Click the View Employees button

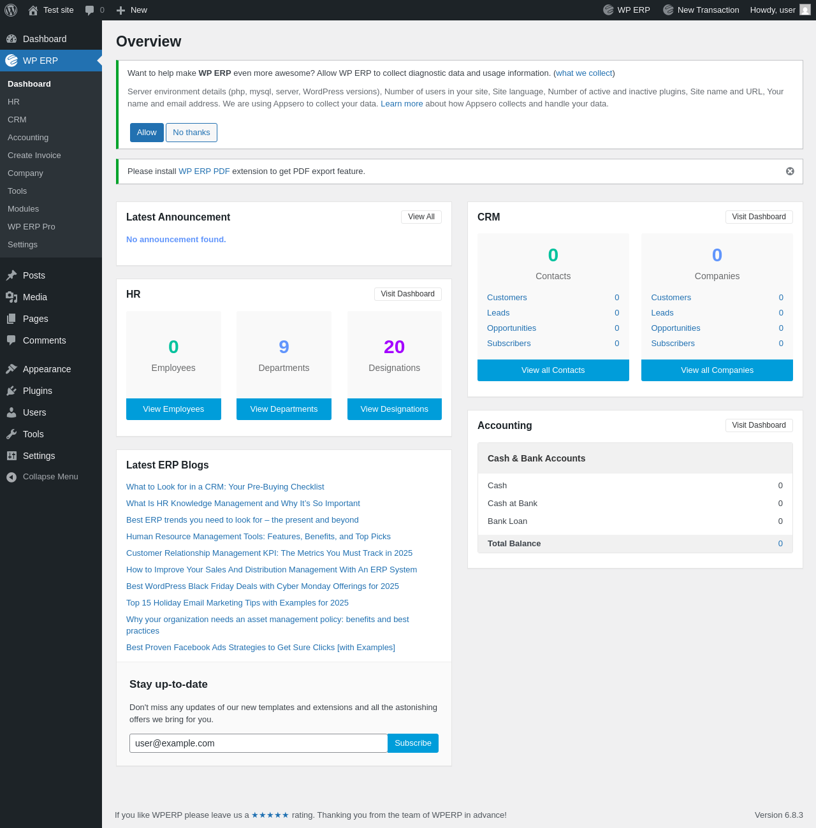point(173,409)
